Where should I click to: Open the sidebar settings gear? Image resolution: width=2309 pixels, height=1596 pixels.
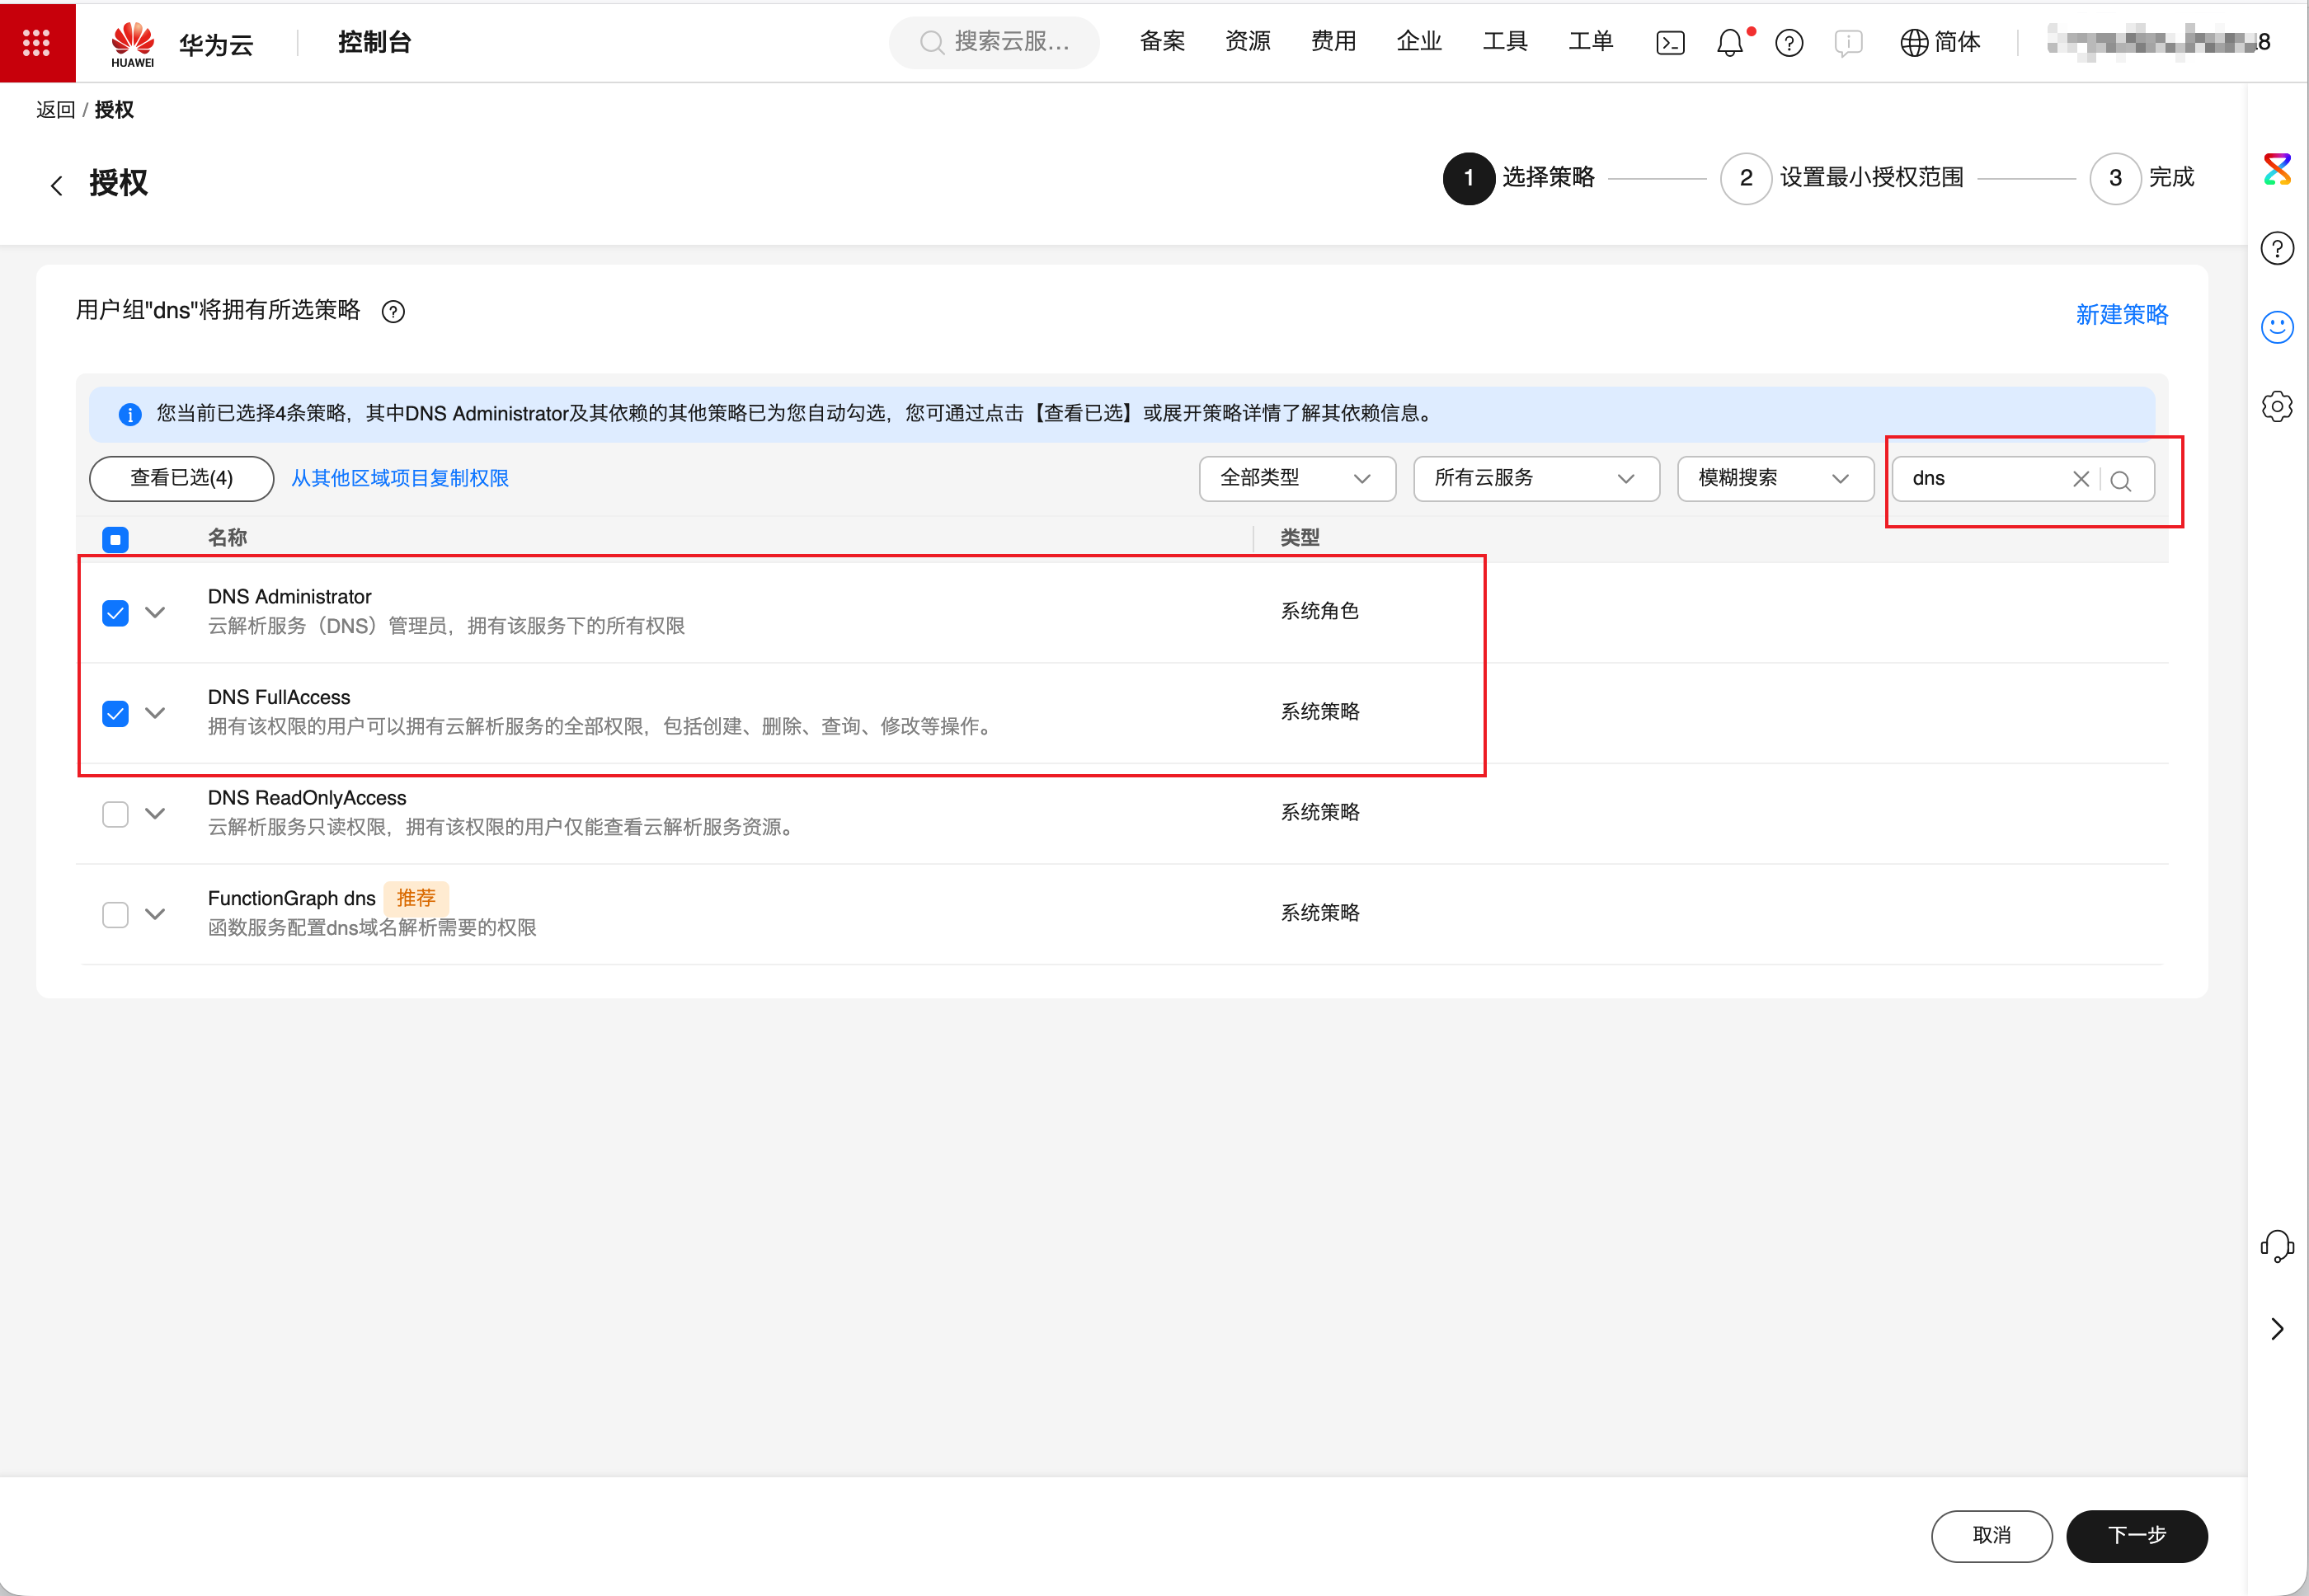[2276, 406]
